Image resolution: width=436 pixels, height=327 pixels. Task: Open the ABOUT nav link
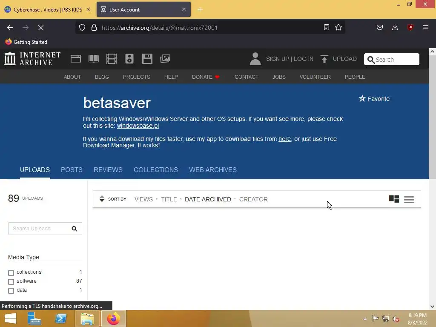[72, 77]
